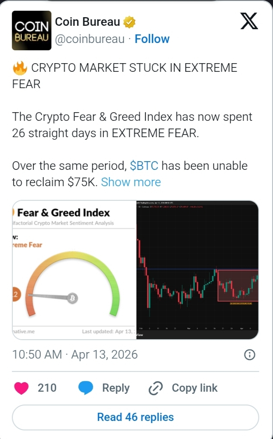This screenshot has width=273, height=439.
Task: Open the @coinbureau handle
Action: point(90,39)
